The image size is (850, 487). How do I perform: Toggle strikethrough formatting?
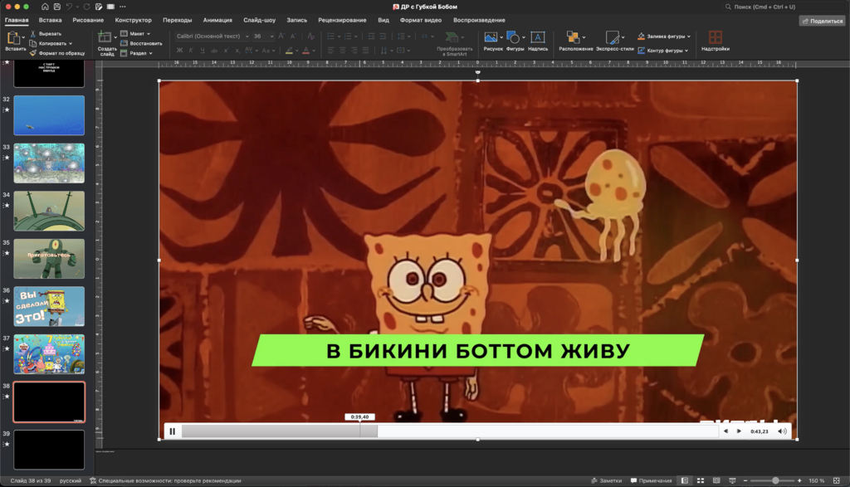214,51
